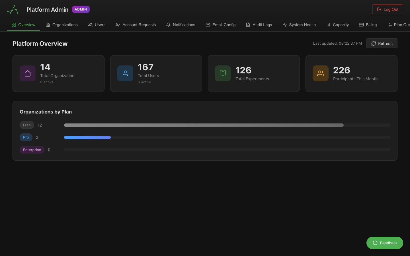
Task: Click the purple building icon on Total Organizations card
Action: point(27,73)
